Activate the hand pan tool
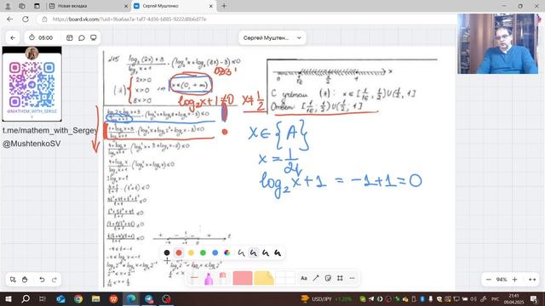This screenshot has height=306, width=545. 25,280
